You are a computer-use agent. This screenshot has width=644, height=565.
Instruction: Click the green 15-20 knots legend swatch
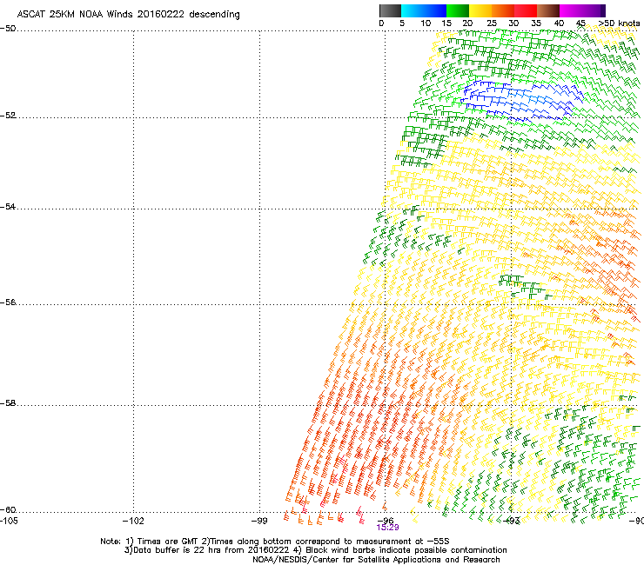tap(458, 10)
